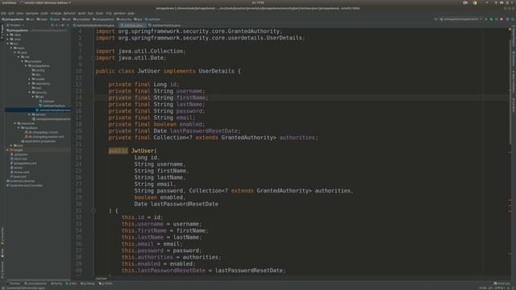This screenshot has height=290, width=516.
Task: Click the inspection status indicator above the editor scrollbar
Action: (x=510, y=30)
